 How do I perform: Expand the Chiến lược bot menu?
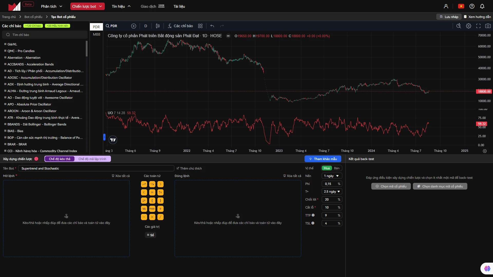87,6
